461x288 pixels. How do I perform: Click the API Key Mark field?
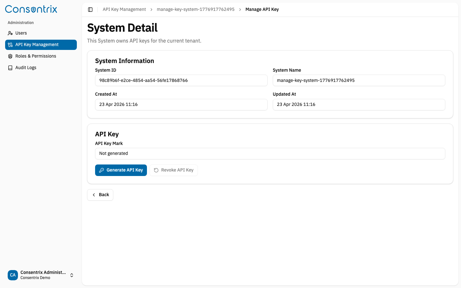270,154
